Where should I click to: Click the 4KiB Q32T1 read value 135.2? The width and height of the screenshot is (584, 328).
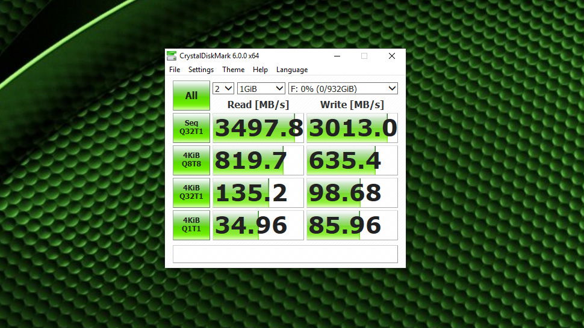(x=258, y=192)
